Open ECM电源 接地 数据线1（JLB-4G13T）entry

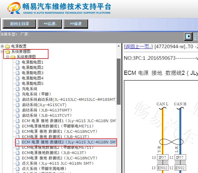click(56, 137)
